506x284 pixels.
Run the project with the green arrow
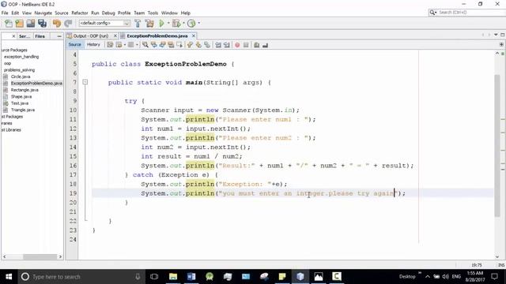coord(161,23)
